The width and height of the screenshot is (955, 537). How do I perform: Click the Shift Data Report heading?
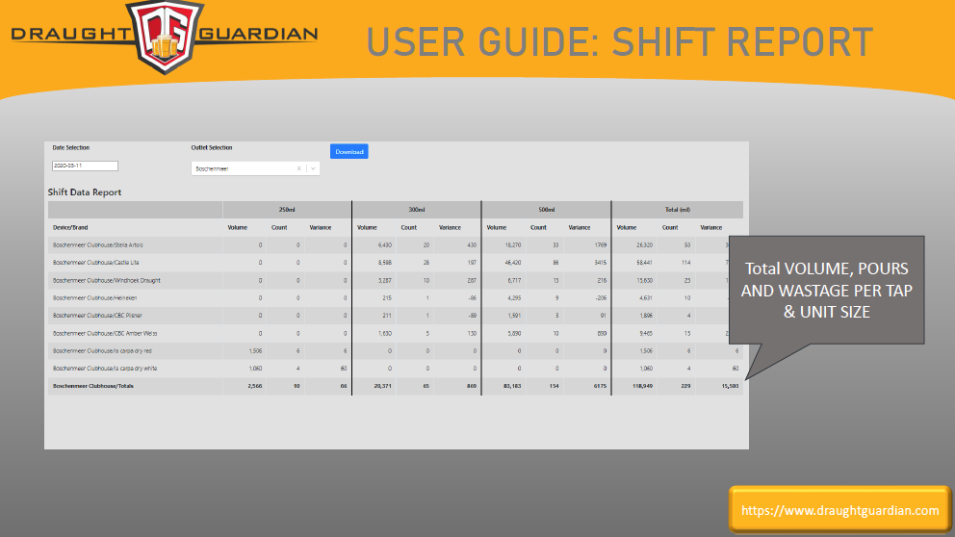click(x=85, y=192)
